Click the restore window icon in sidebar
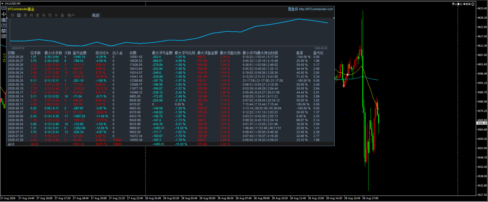Screen dimensions: 488x202 click(x=4, y=36)
